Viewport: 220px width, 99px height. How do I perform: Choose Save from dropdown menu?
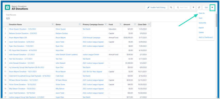click(200, 18)
